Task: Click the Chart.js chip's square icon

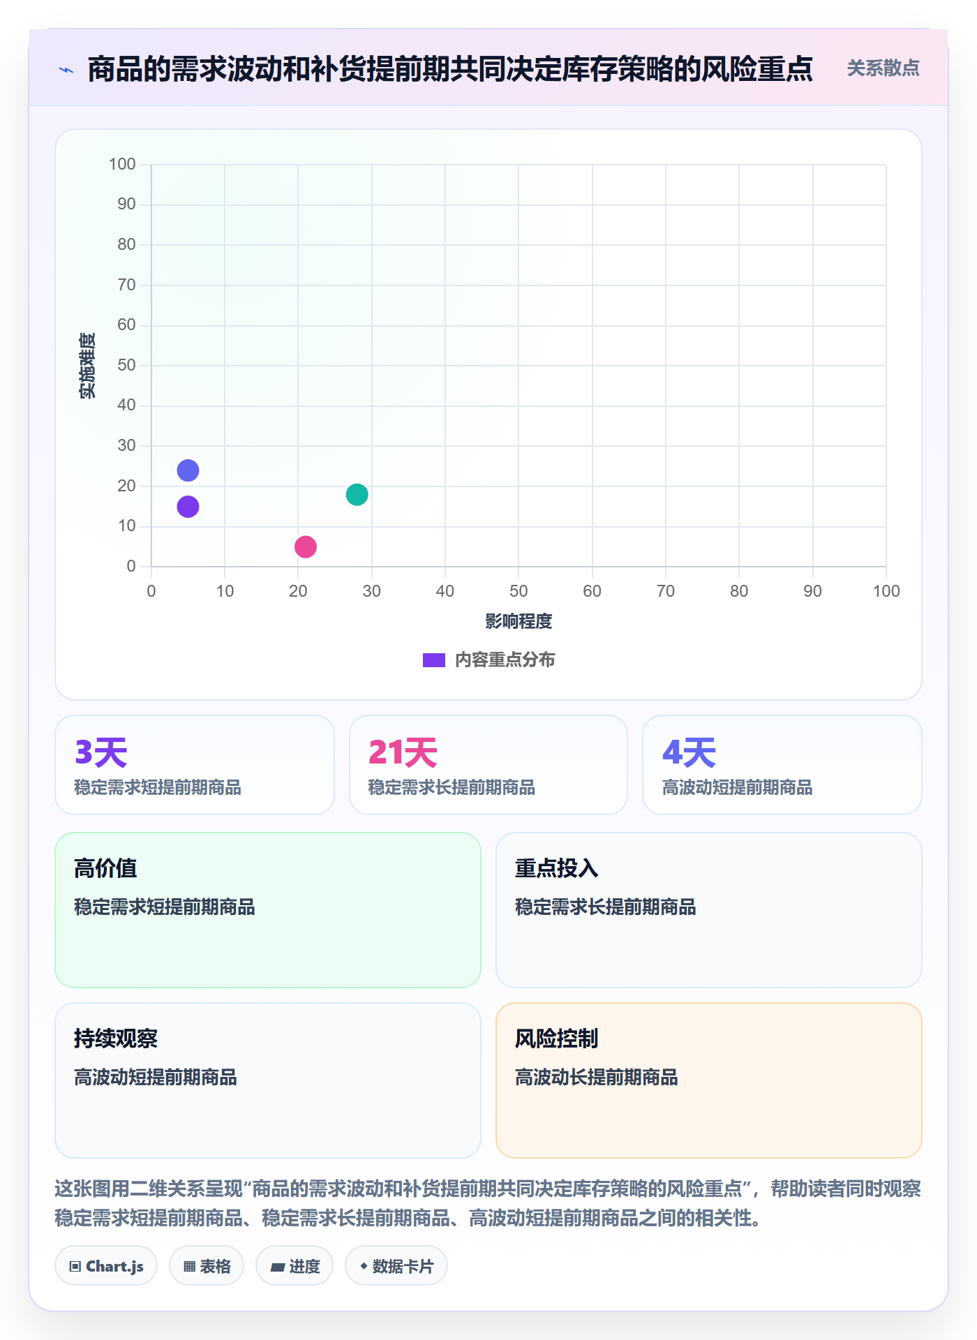Action: [75, 1266]
